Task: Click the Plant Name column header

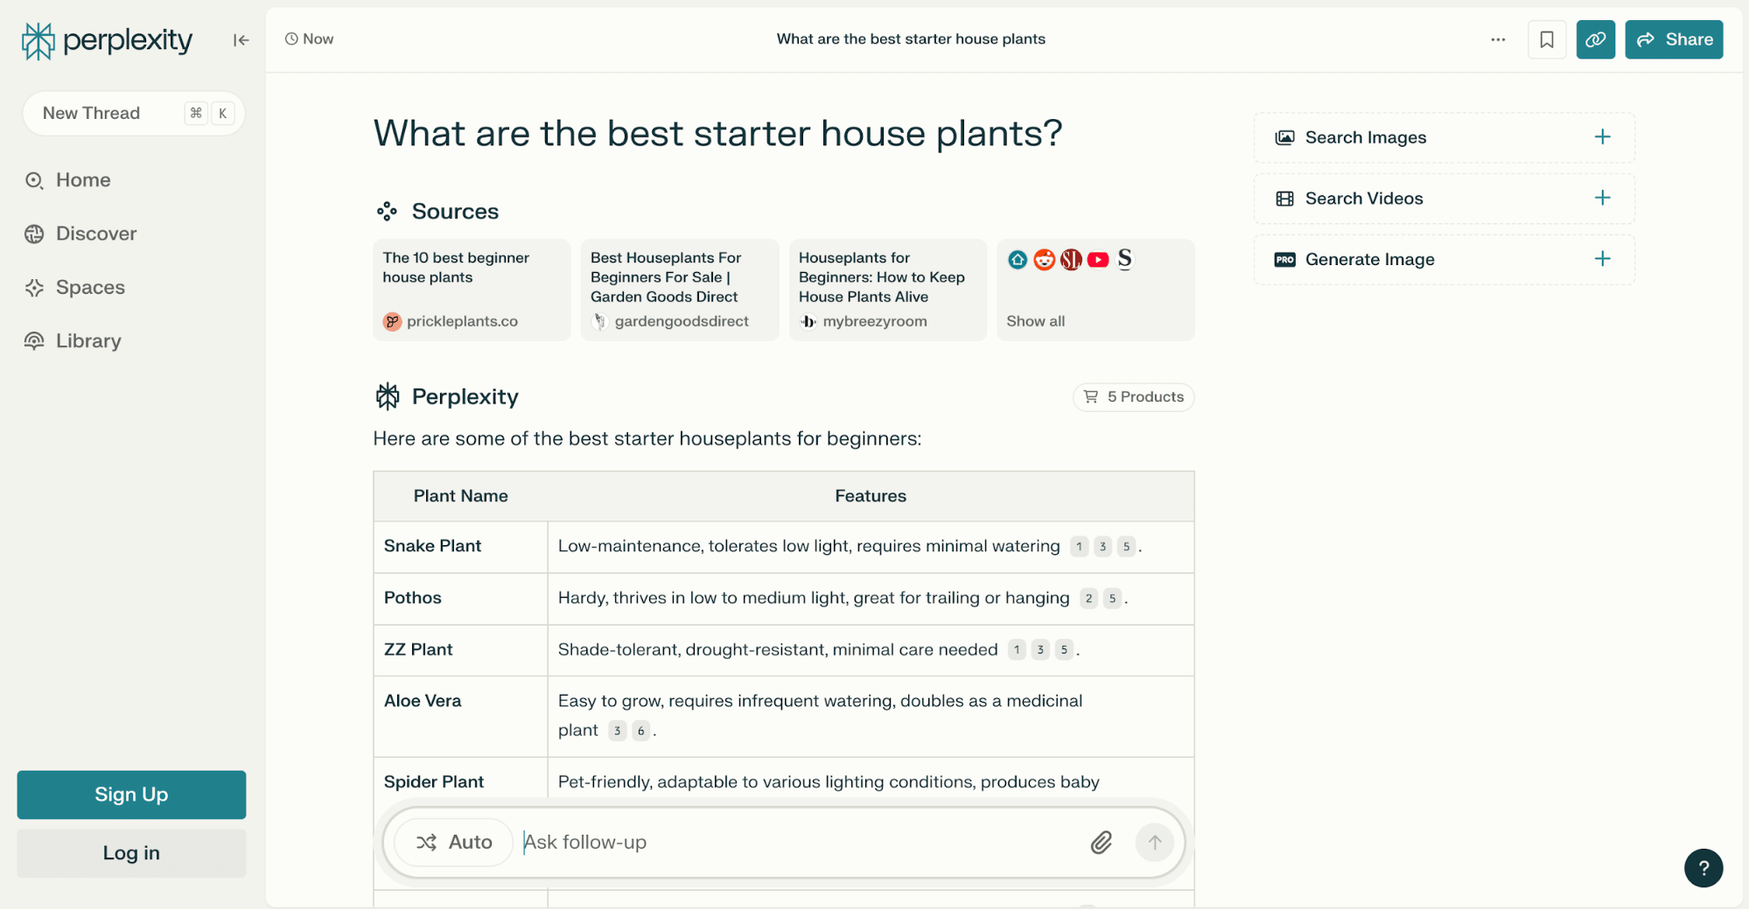Action: [461, 496]
